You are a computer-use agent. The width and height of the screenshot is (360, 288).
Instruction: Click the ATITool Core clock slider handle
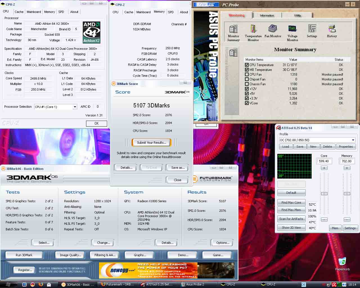(324, 193)
